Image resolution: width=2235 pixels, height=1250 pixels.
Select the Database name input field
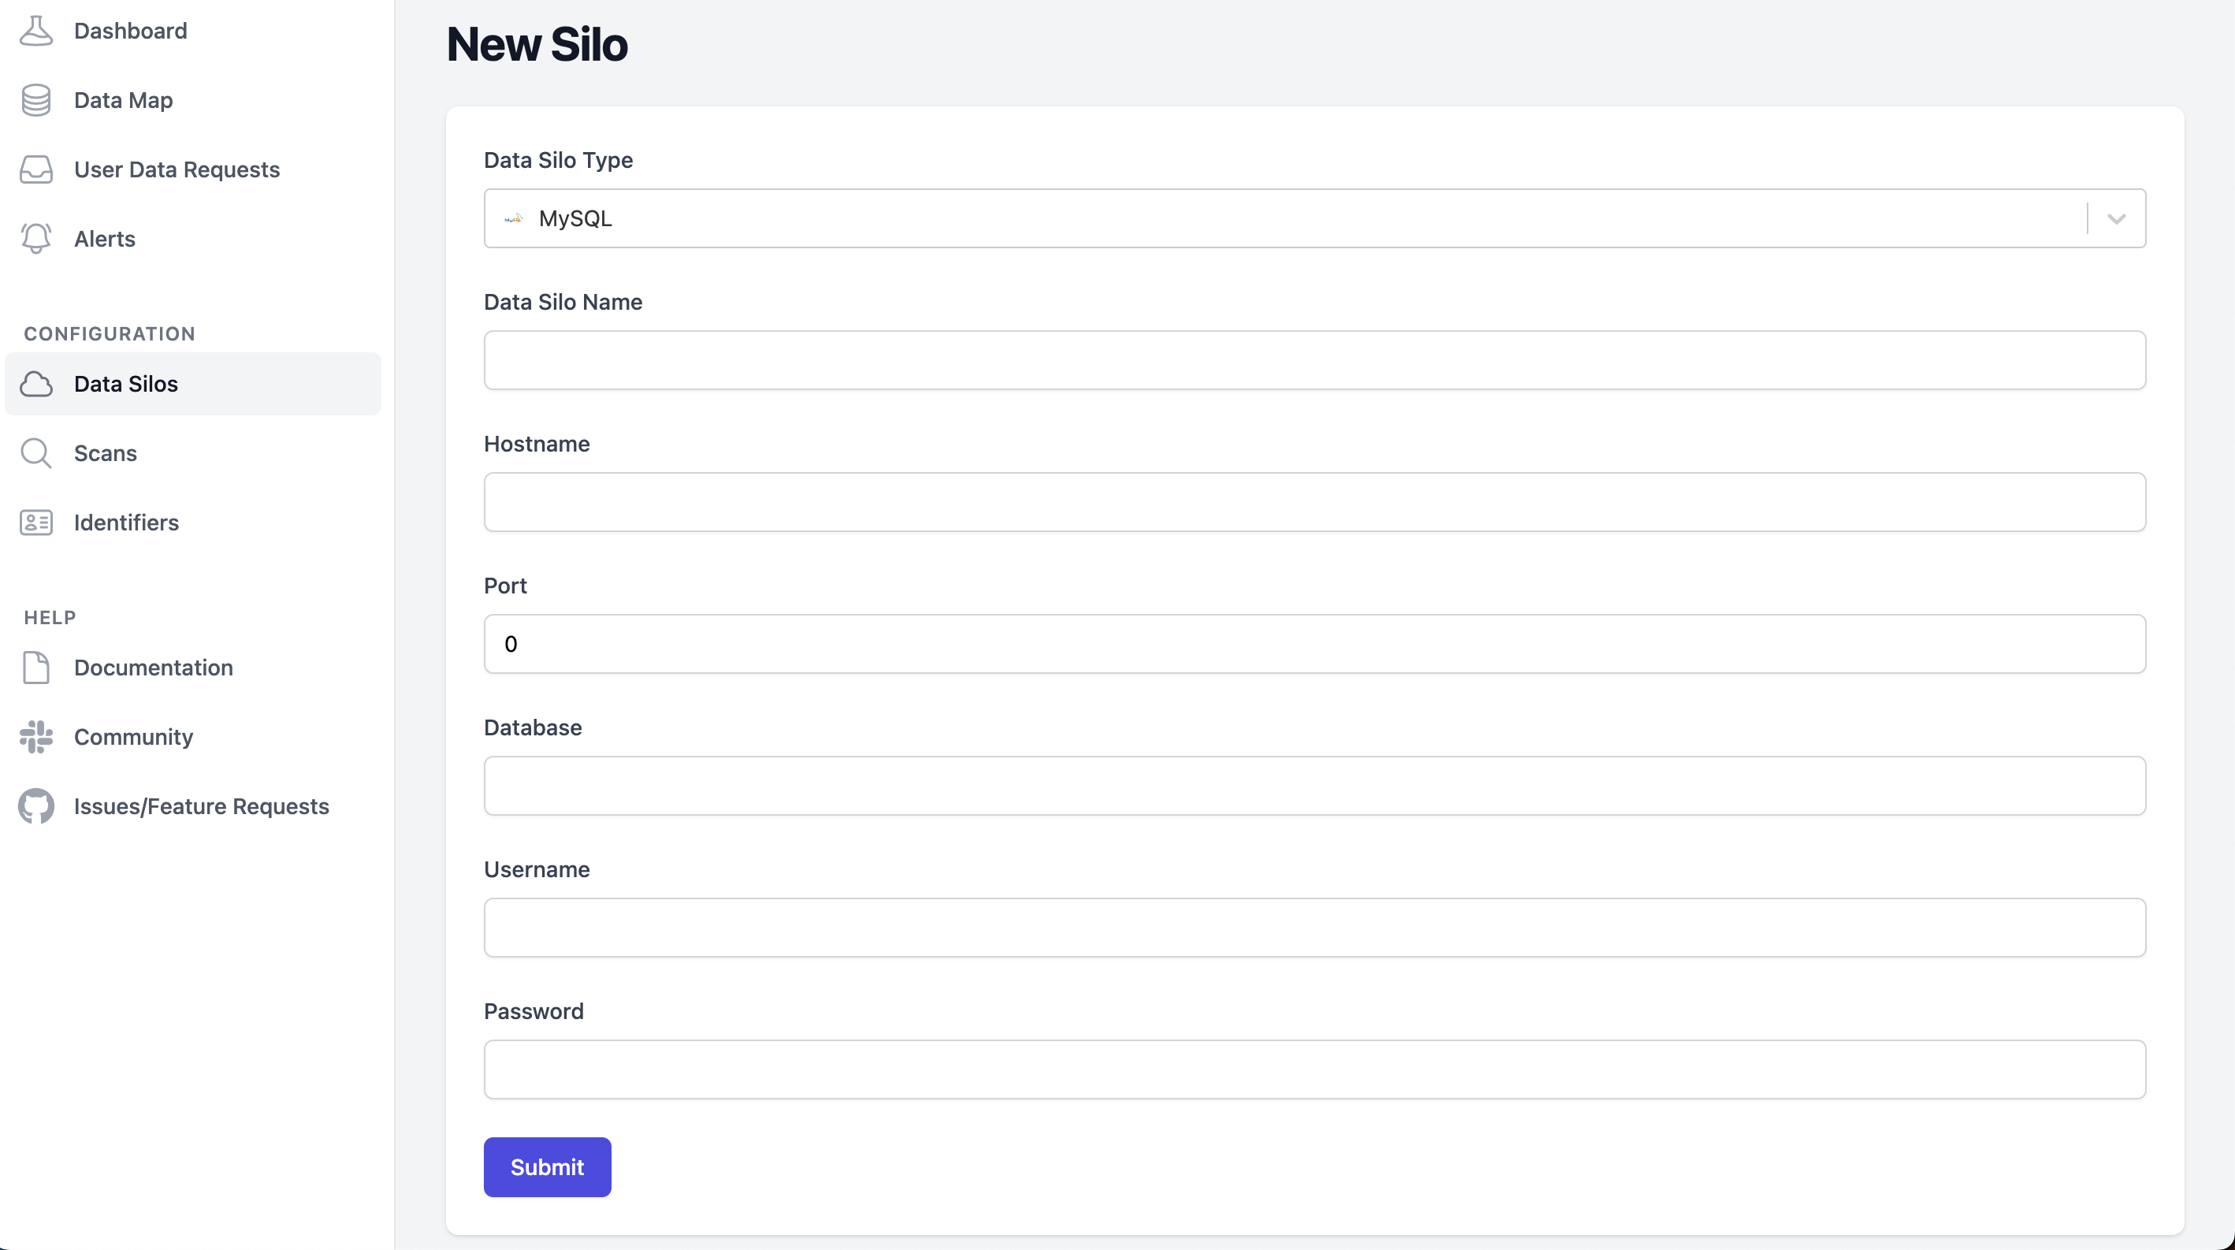click(1315, 785)
